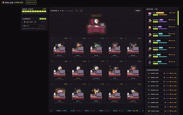Select the orange tabby cat's desk
Viewport: 183px width, 115px height.
115,93
